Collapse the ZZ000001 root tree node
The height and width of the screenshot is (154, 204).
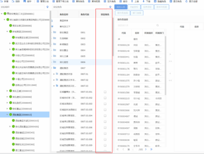[x=2, y=14]
